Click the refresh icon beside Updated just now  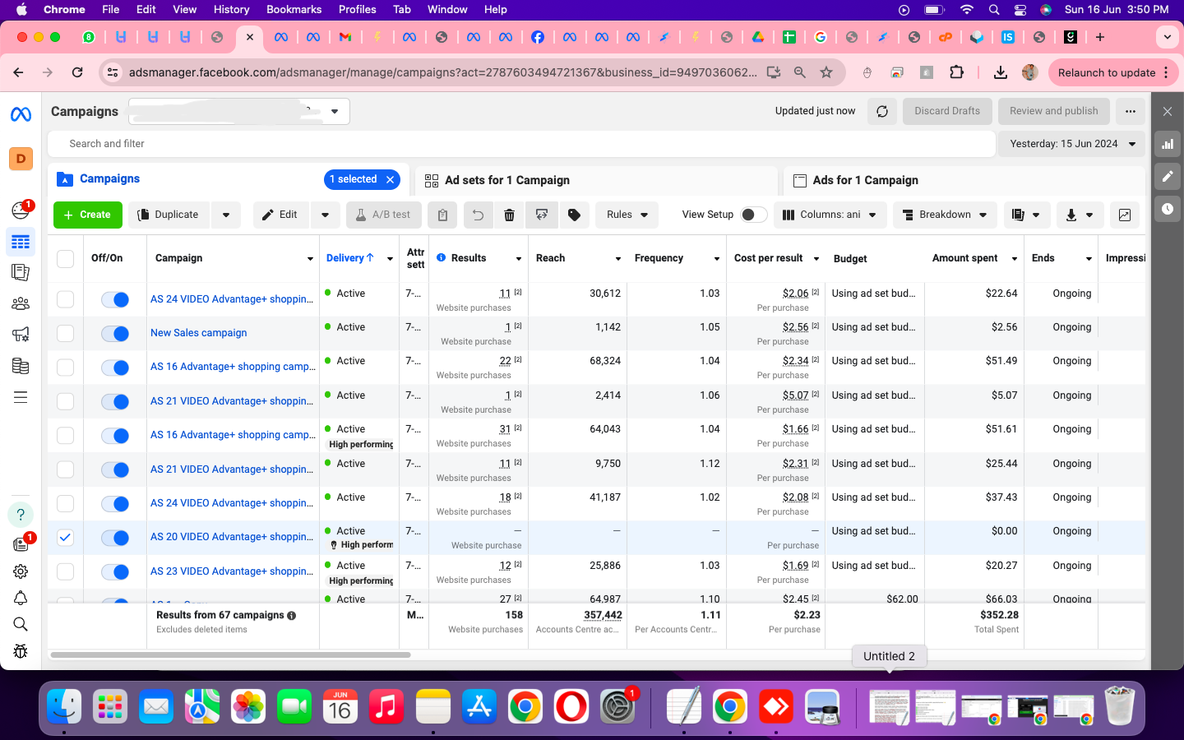[882, 111]
